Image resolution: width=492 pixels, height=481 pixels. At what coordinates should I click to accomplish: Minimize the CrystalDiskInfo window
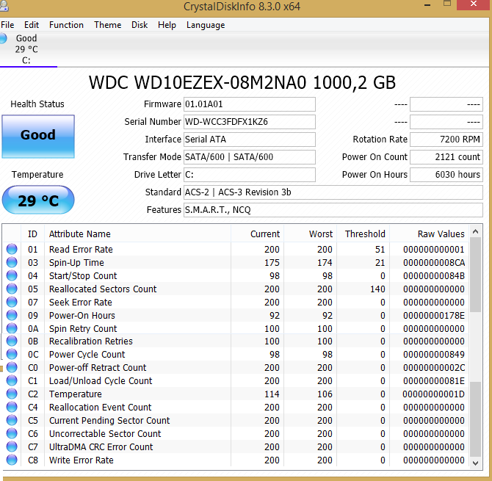(427, 5)
